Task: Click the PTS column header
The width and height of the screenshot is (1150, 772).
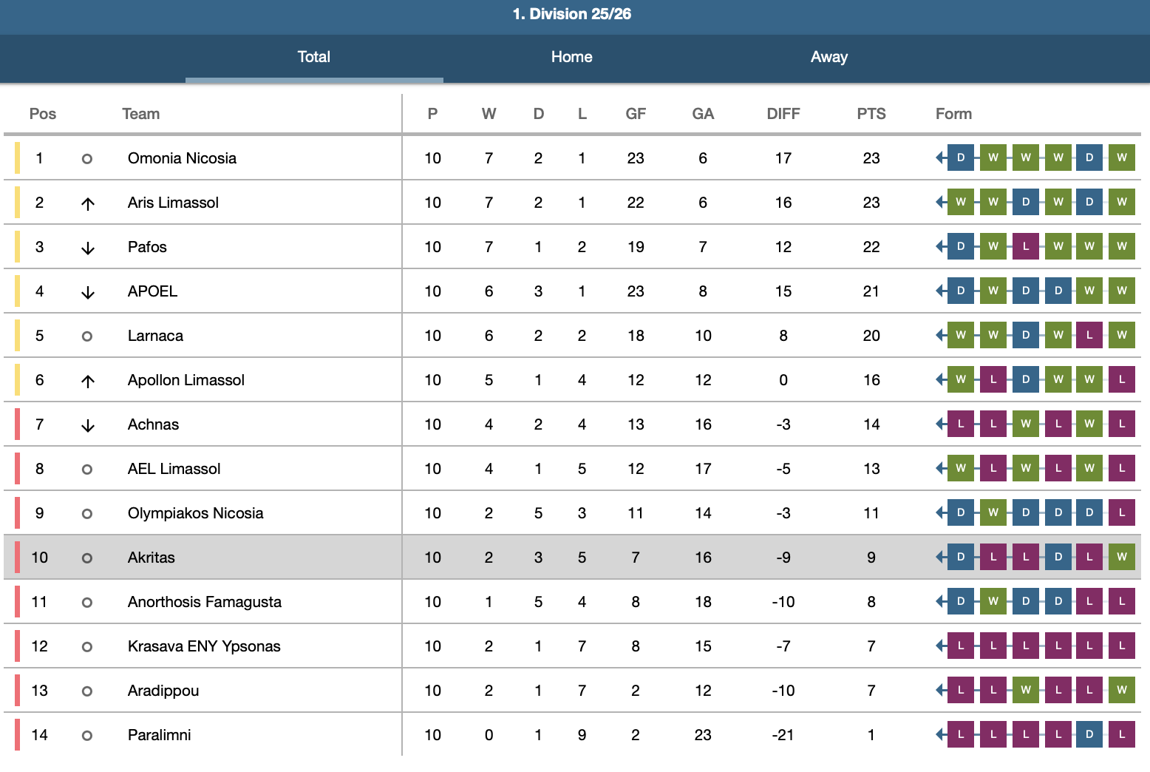Action: coord(871,114)
